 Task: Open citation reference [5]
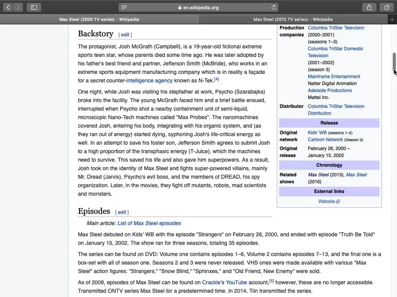[271, 281]
